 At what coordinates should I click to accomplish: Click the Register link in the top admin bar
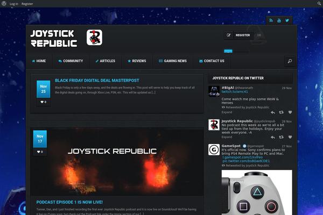(x=27, y=4)
